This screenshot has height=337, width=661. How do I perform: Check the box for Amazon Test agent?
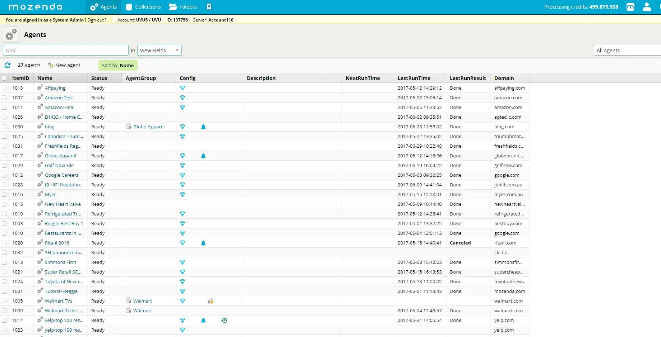pos(4,98)
